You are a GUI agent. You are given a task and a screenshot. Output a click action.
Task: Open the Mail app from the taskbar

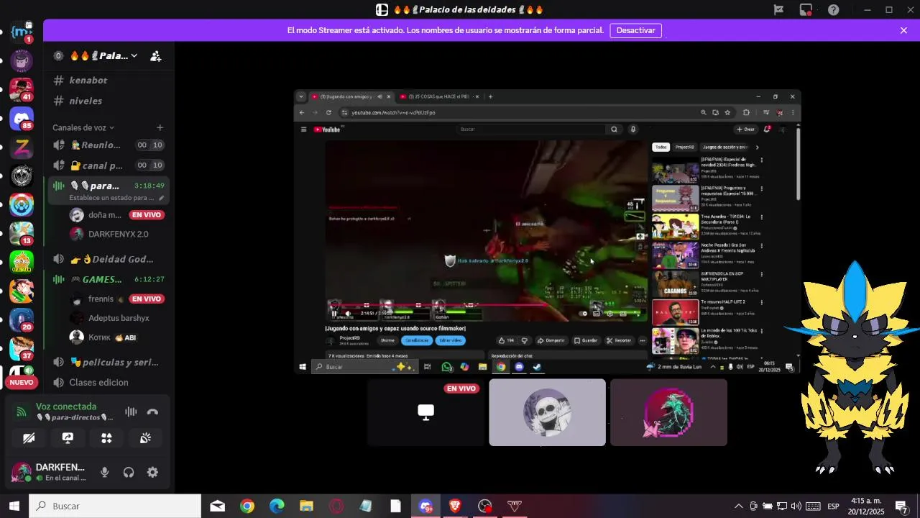pos(217,506)
